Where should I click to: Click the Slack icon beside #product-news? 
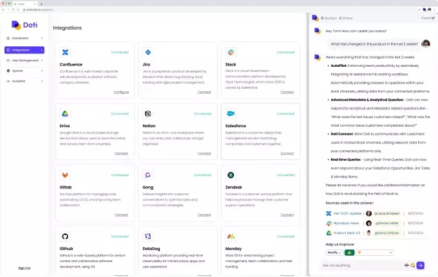click(328, 223)
